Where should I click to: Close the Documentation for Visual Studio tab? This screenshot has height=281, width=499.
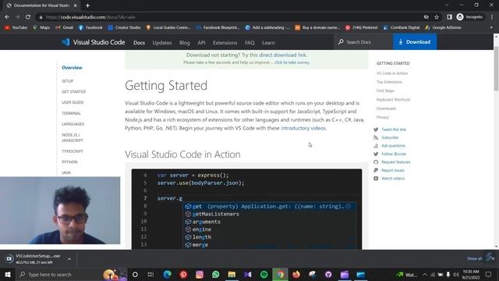[x=75, y=5]
